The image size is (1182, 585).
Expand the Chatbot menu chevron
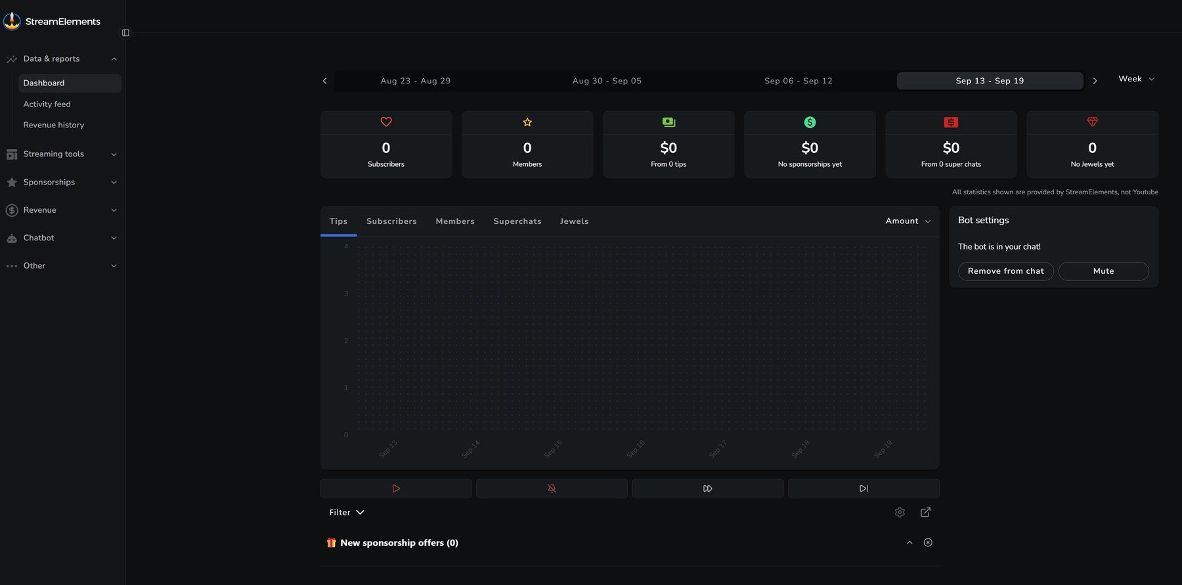(x=114, y=238)
